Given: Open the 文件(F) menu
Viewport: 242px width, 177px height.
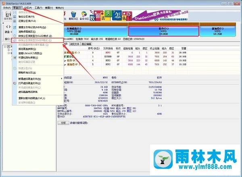Looking at the screenshot, I should point(7,8).
